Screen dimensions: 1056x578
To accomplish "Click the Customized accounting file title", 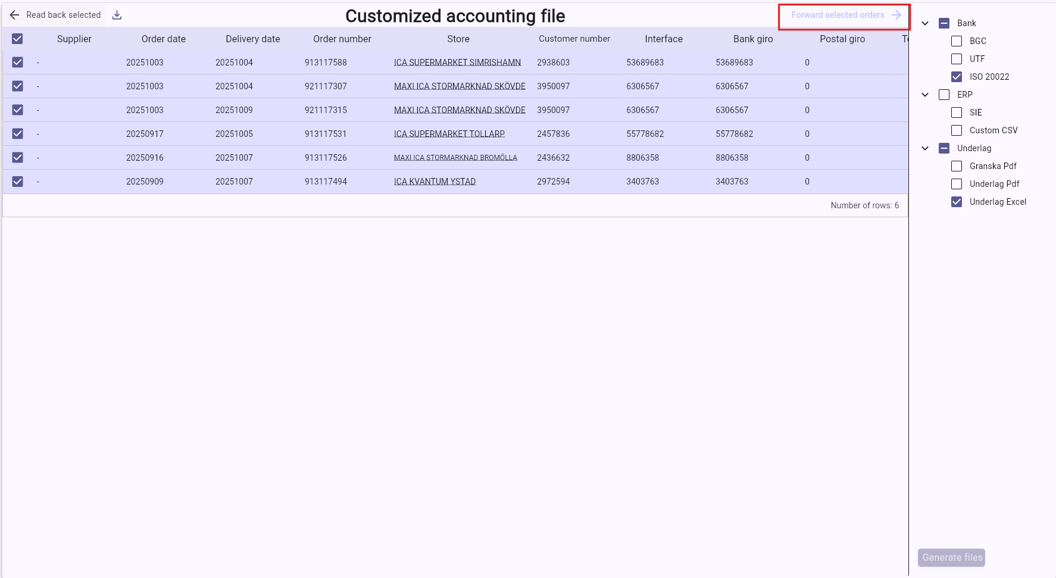I will click(455, 16).
